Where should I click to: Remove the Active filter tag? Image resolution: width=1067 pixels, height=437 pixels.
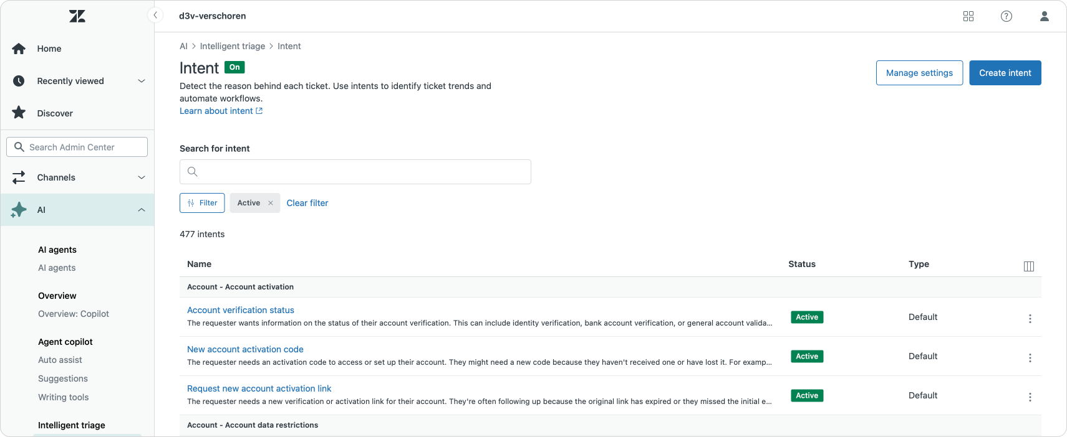pos(271,203)
